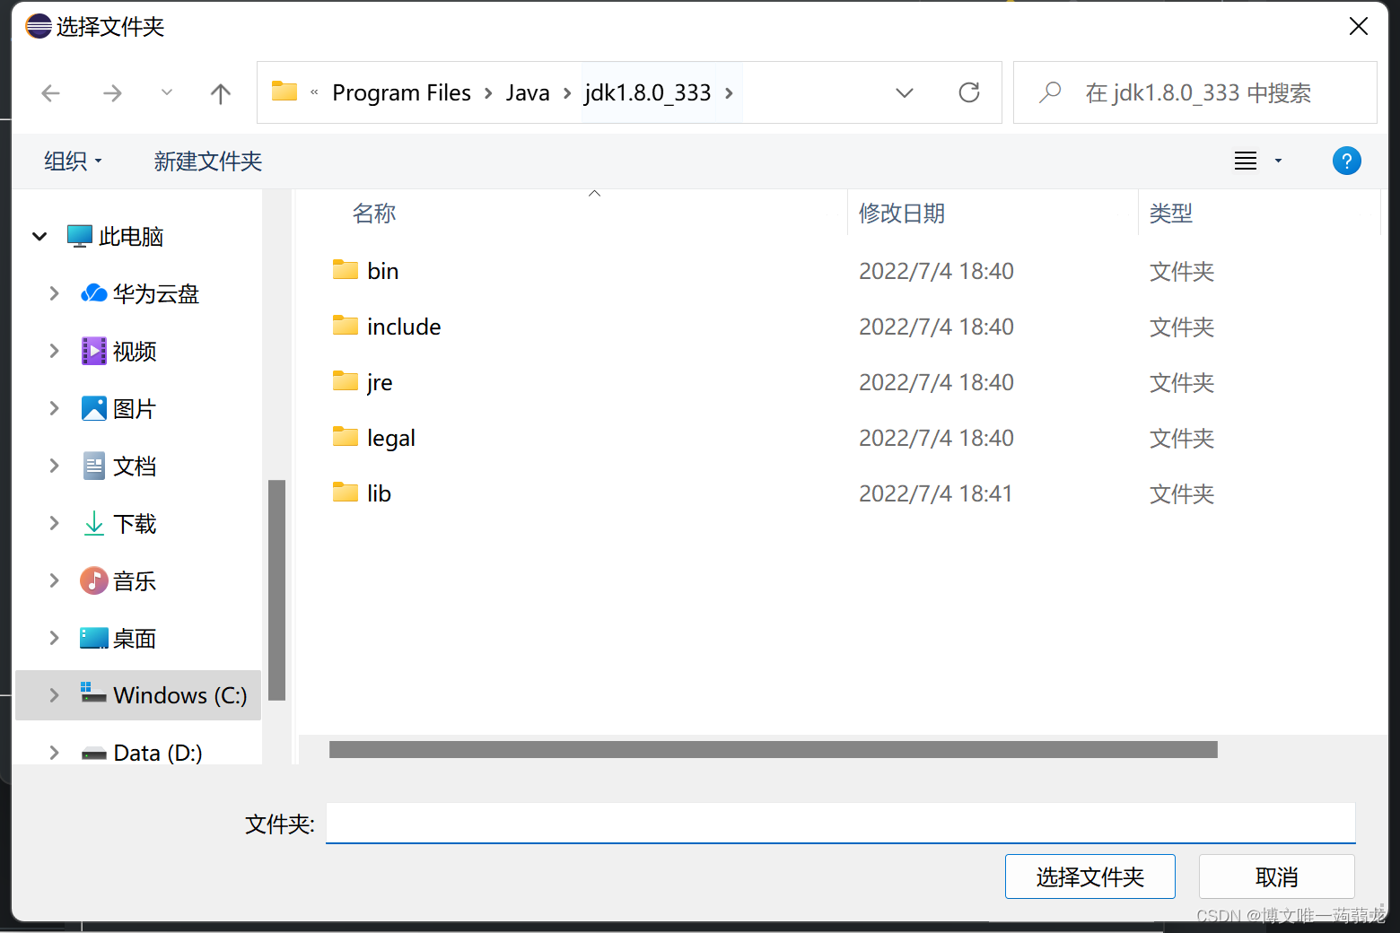Sort files by 类型 column
Viewport: 1400px width, 933px height.
click(1171, 214)
